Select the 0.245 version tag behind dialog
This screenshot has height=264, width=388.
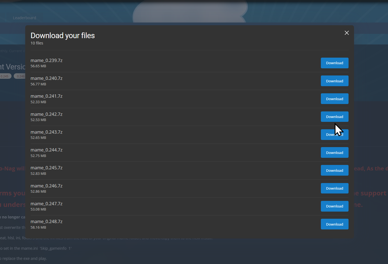point(5,76)
